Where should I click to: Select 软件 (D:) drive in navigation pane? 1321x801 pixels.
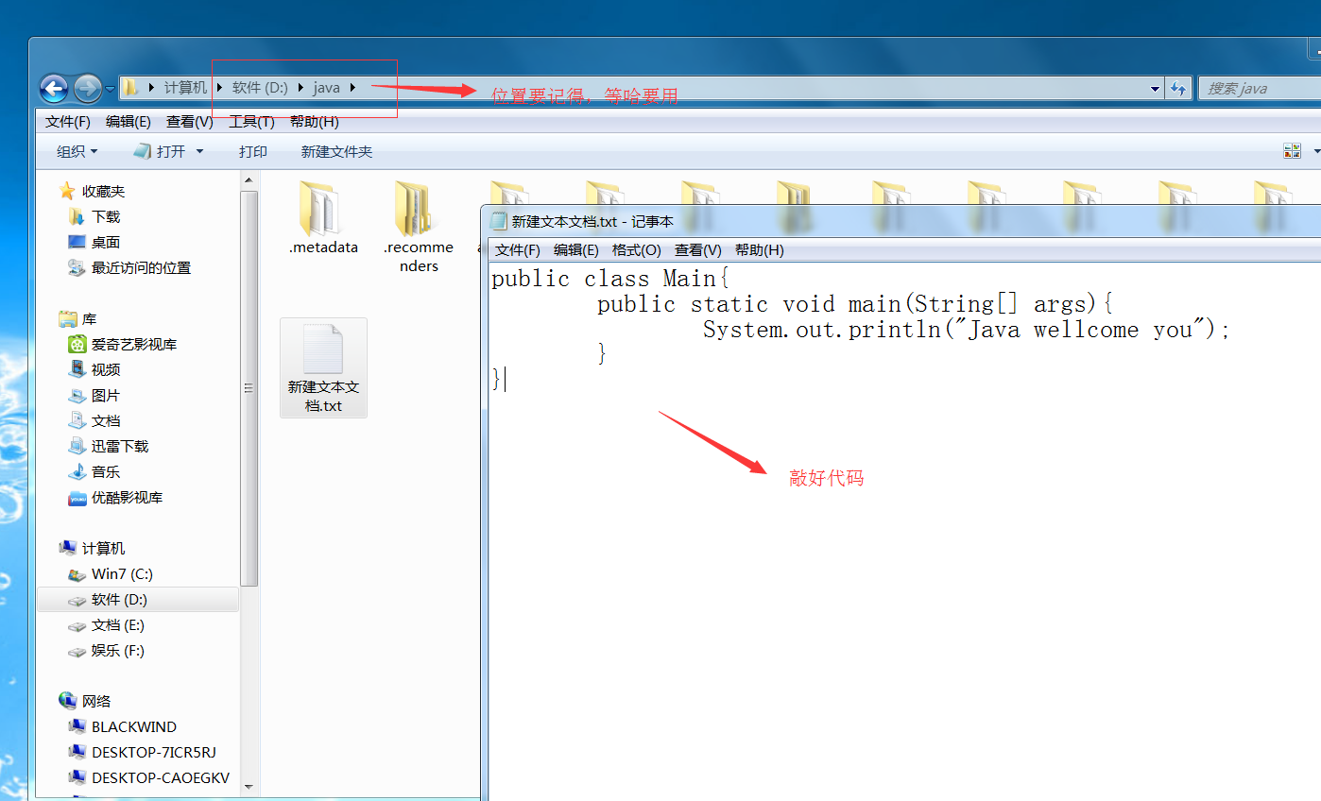(x=138, y=599)
